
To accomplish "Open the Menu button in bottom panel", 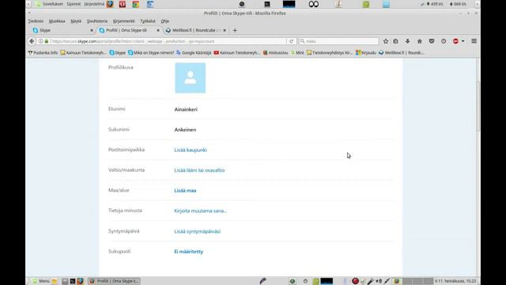I will pyautogui.click(x=40, y=281).
